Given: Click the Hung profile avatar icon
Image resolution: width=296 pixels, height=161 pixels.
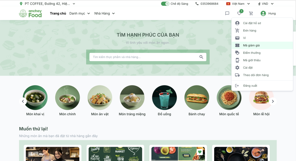Looking at the screenshot, I should point(263,13).
